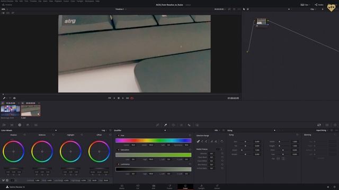The image size is (339, 190).
Task: Toggle the Hue qualifier on or off
Action: [118, 136]
